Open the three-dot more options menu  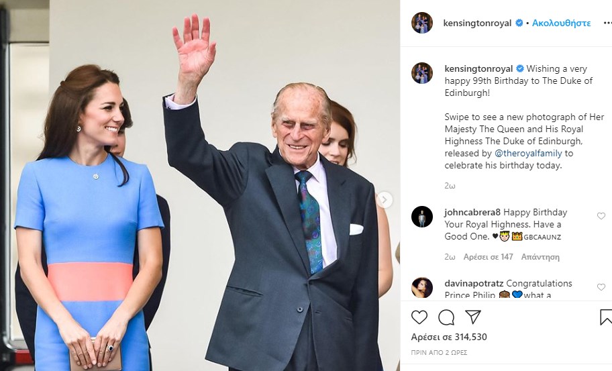[607, 23]
